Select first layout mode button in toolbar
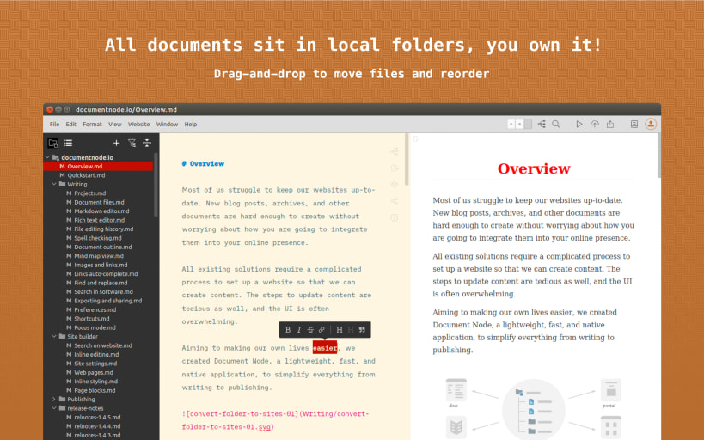Image resolution: width=704 pixels, height=440 pixels. tap(511, 125)
